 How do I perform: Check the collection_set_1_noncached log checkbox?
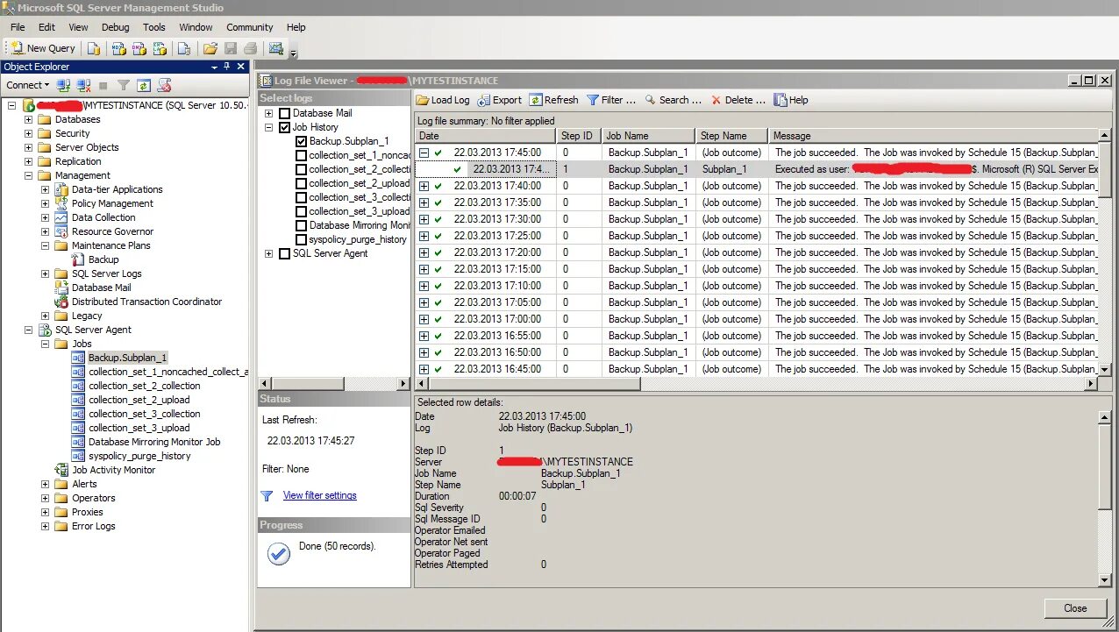click(x=301, y=155)
